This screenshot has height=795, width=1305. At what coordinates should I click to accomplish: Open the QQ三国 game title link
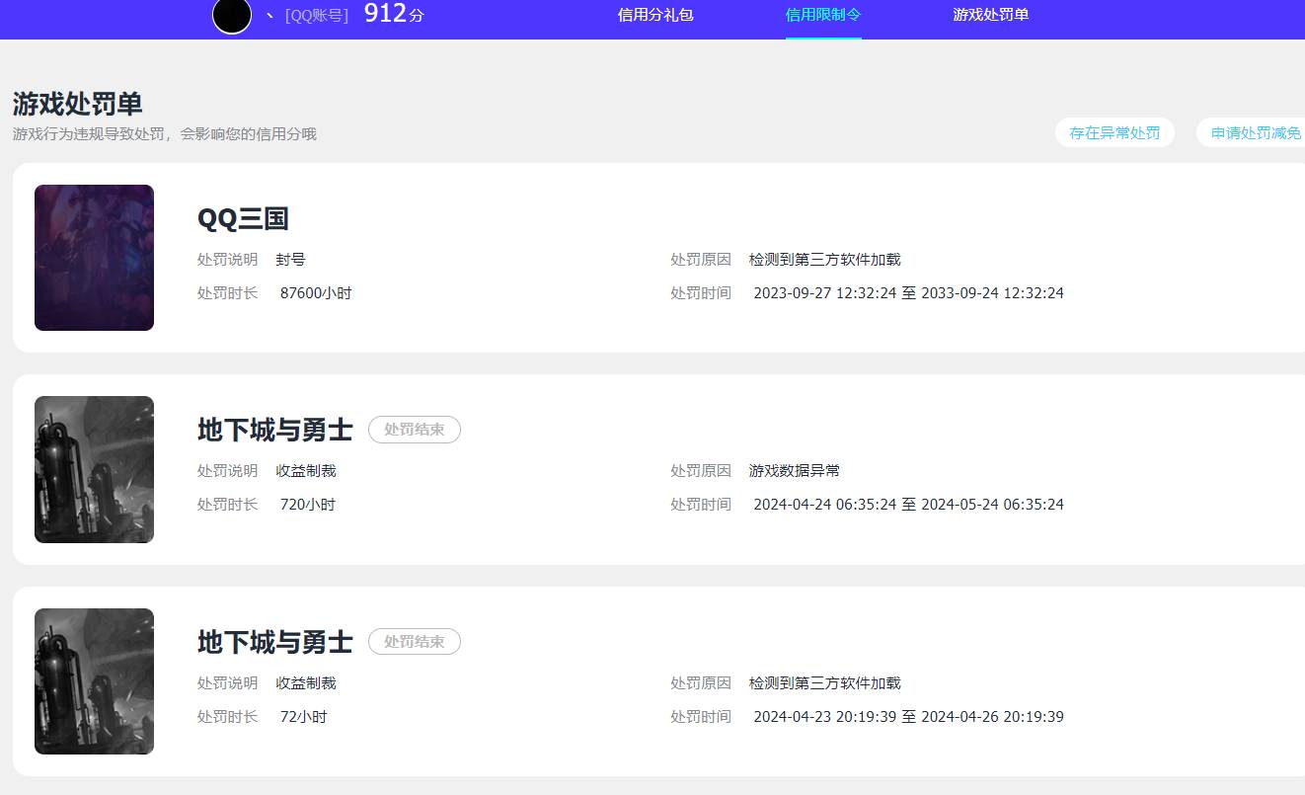tap(242, 219)
